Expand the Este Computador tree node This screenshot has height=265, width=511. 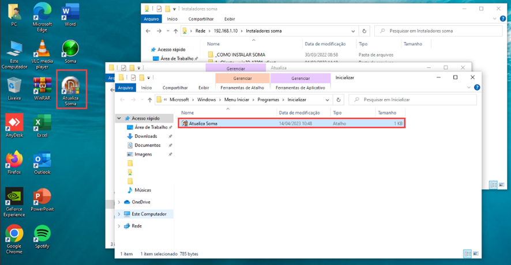pos(119,214)
